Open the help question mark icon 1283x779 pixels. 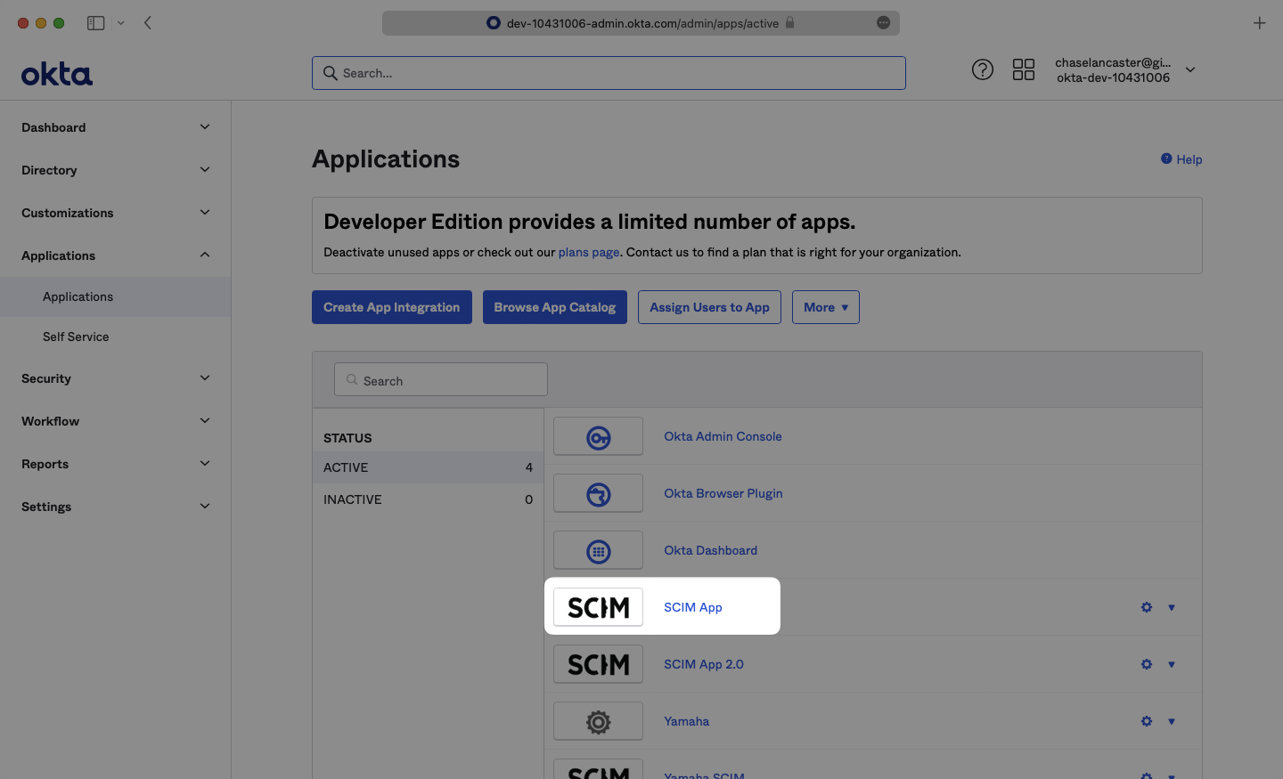click(x=982, y=69)
